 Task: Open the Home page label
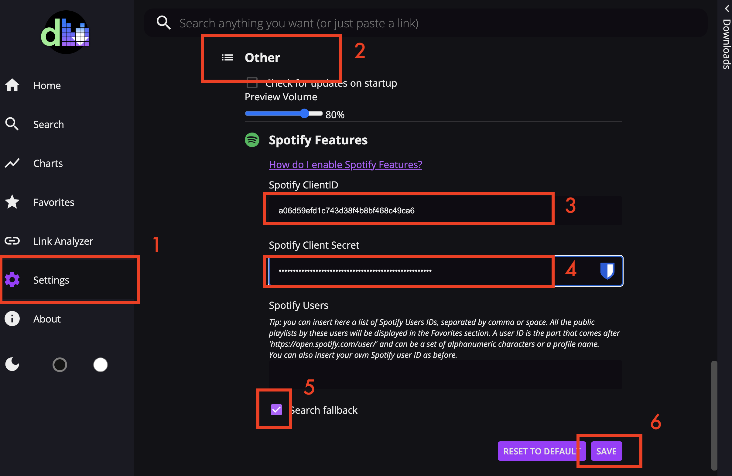click(47, 85)
